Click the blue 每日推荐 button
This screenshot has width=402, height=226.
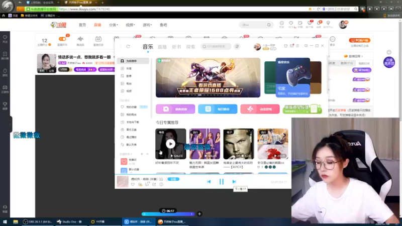point(218,109)
